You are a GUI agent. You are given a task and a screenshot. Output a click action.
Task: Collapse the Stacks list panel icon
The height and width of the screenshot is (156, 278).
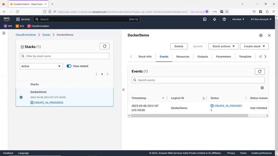pyautogui.click(x=22, y=47)
